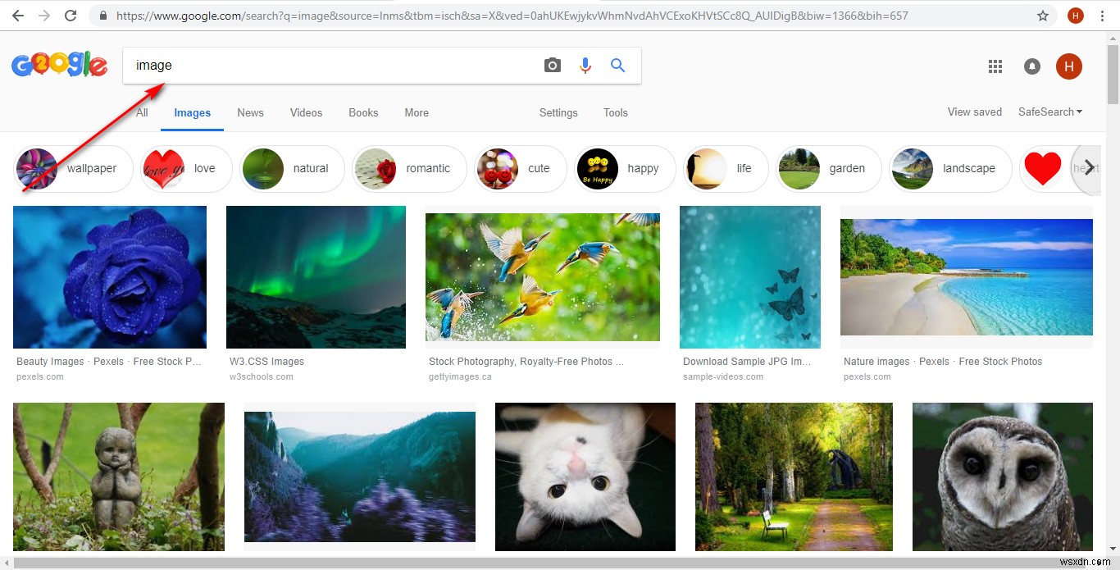The height and width of the screenshot is (570, 1120).
Task: Open the stone cherub statue image
Action: point(119,477)
